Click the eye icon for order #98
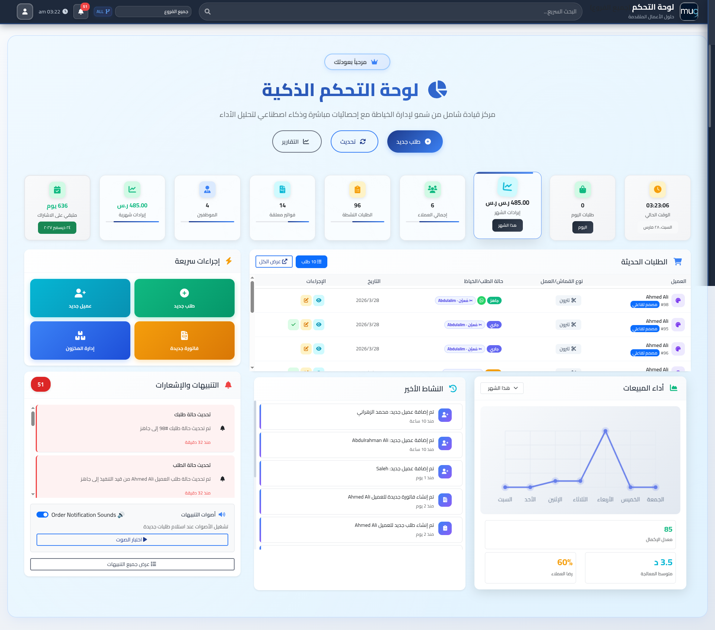This screenshot has height=630, width=715. coord(319,300)
